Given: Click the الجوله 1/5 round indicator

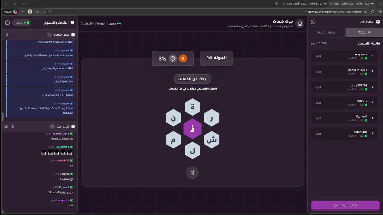Looking at the screenshot, I should [217, 58].
